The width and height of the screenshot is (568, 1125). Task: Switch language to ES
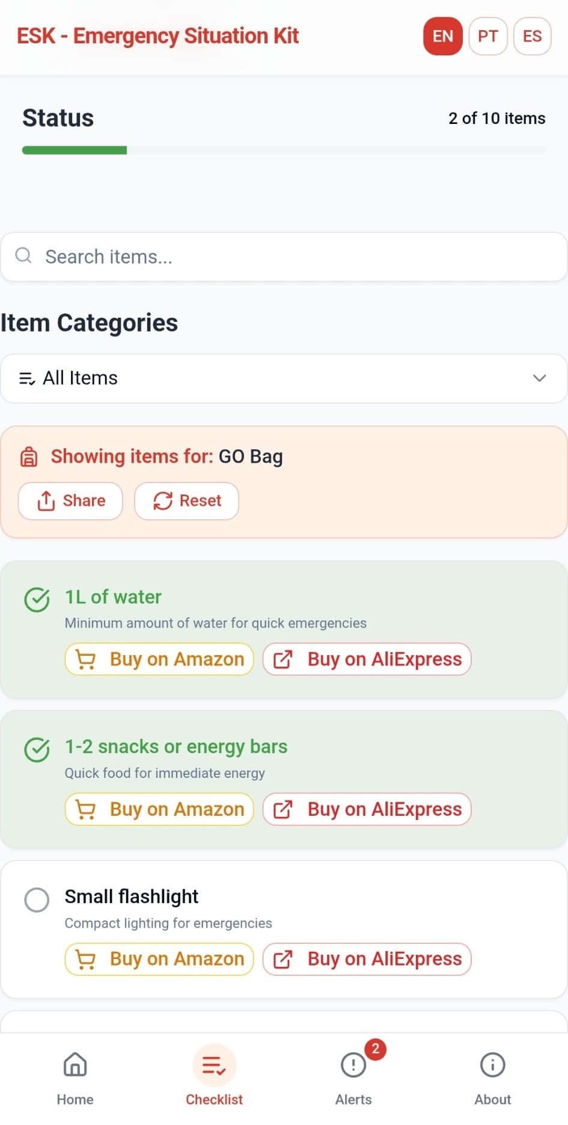[533, 36]
